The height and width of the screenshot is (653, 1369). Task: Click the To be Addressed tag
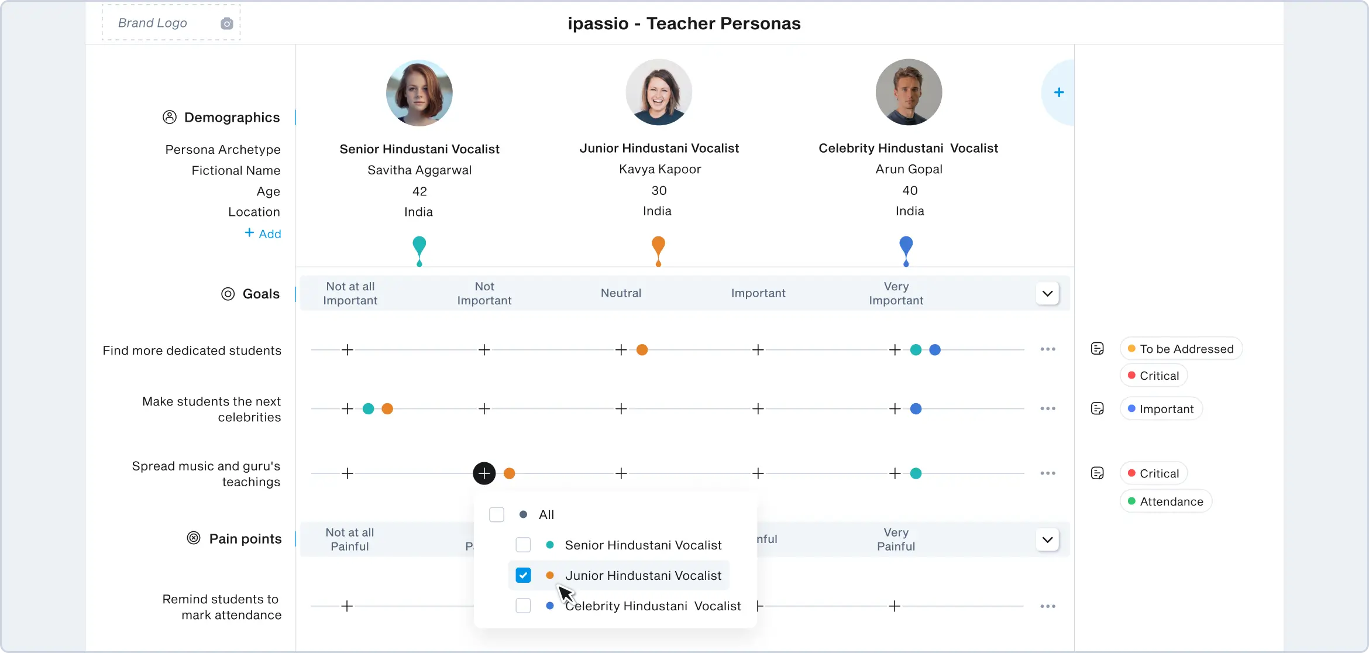click(1180, 349)
